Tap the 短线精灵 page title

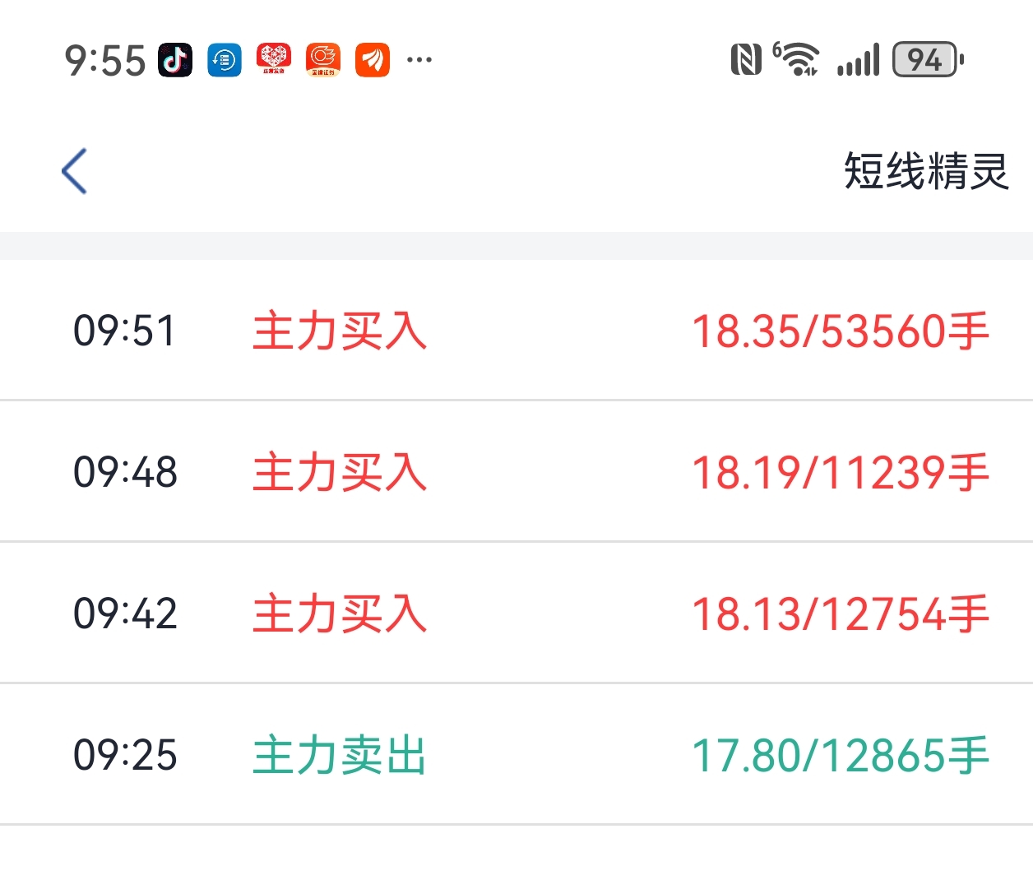click(926, 171)
